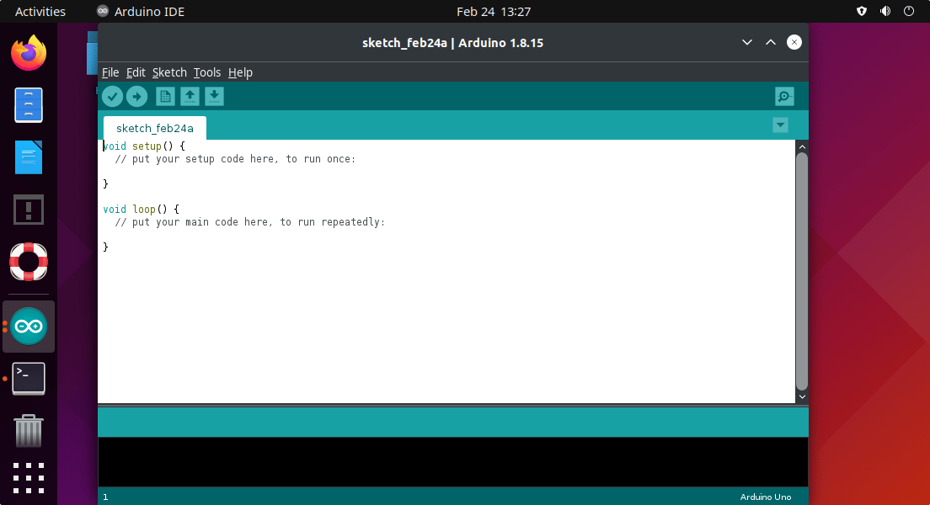Select the sketch_feb24a tab

(x=154, y=128)
